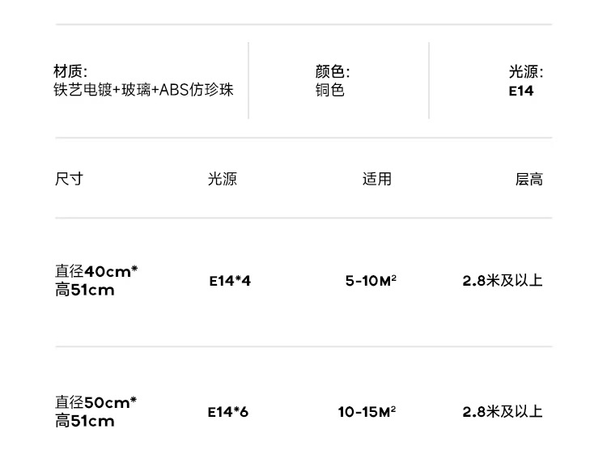Viewport: 607px width, 467px height.
Task: Click 高51cm under the 直径40cm line
Action: (x=85, y=290)
